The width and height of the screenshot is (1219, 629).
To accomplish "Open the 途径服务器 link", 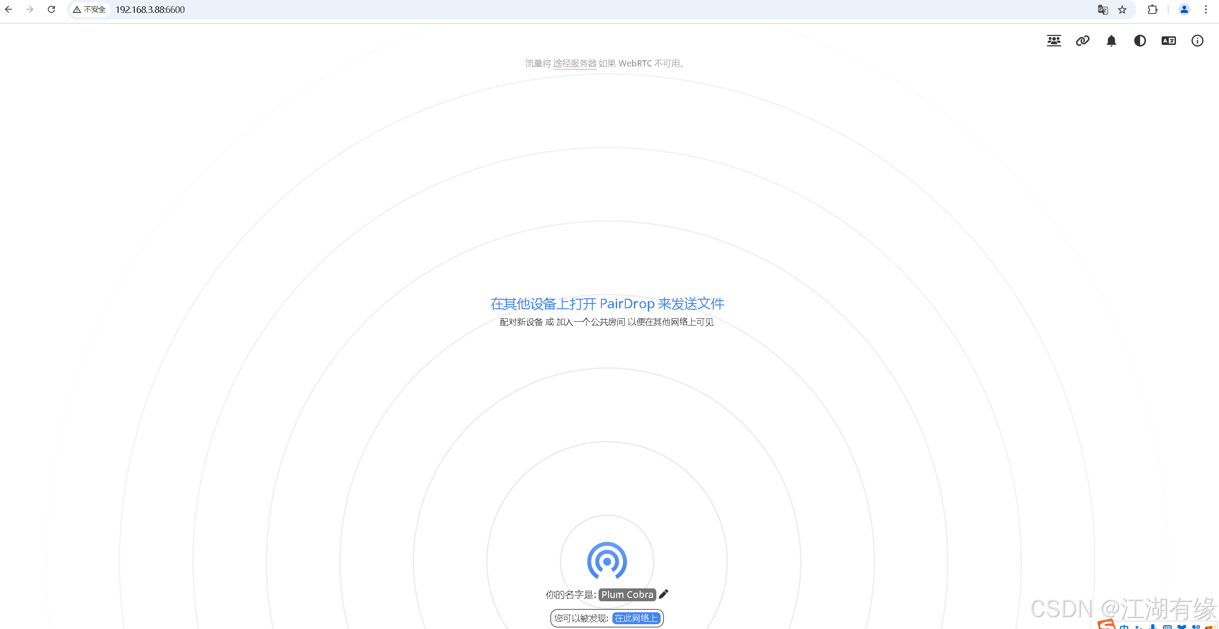I will click(x=575, y=63).
